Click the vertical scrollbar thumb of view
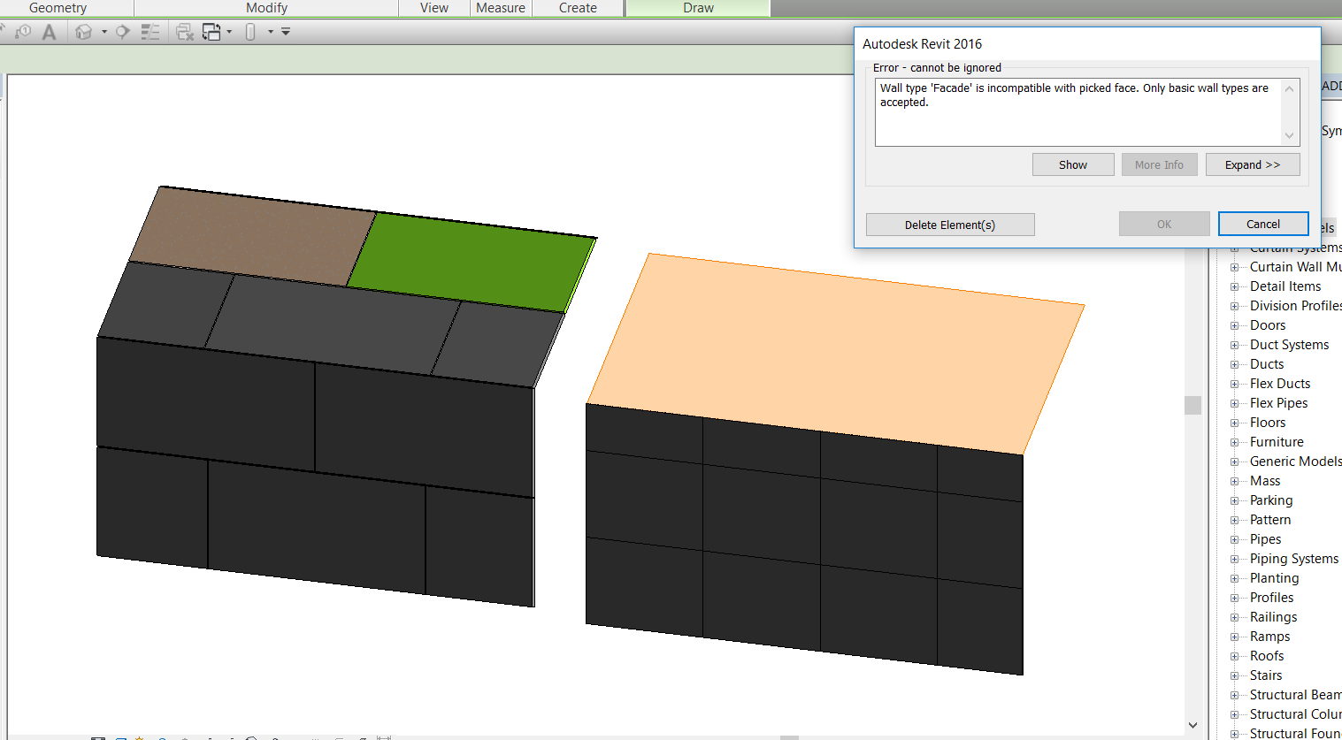The height and width of the screenshot is (740, 1342). (1192, 405)
